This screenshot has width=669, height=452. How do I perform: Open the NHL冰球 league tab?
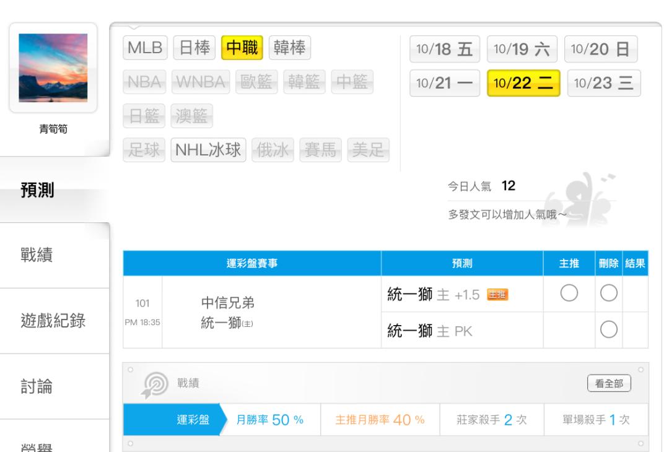209,150
